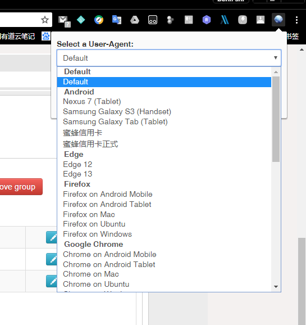Click the Google Chrome group header
The width and height of the screenshot is (306, 325).
(x=94, y=244)
